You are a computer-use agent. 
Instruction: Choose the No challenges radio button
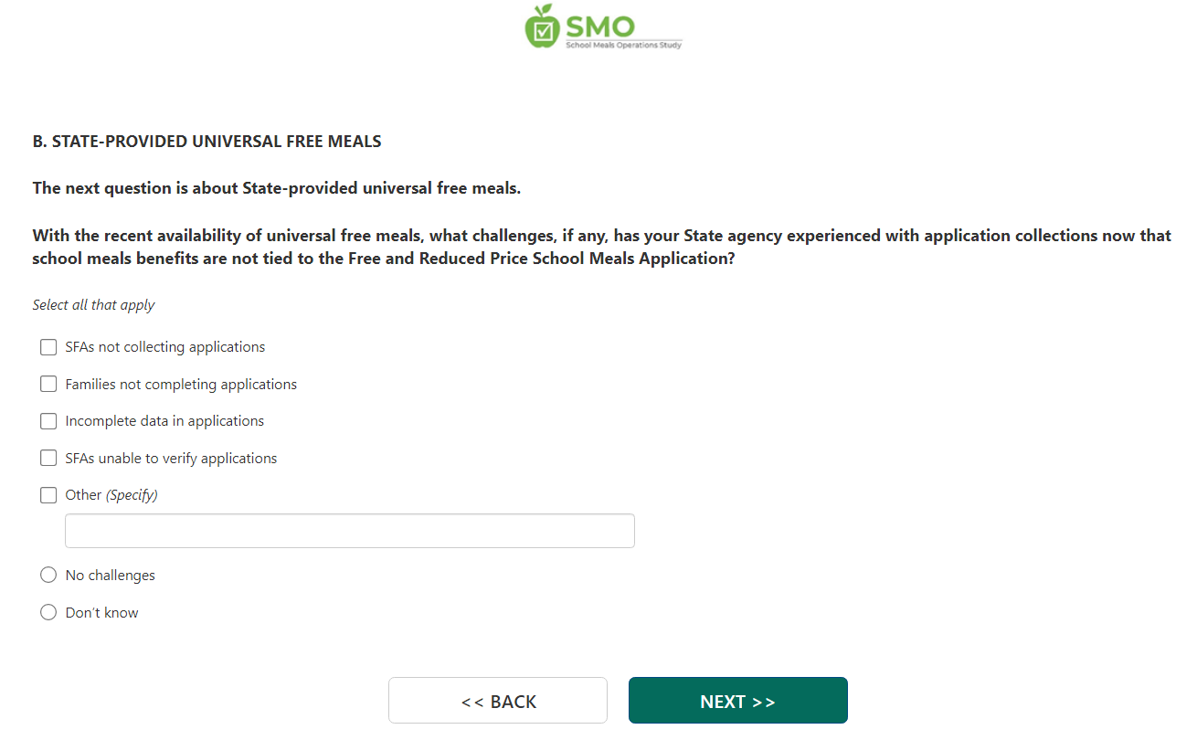point(48,576)
